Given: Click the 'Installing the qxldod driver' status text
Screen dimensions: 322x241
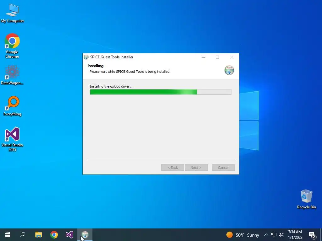Looking at the screenshot, I should pyautogui.click(x=112, y=86).
